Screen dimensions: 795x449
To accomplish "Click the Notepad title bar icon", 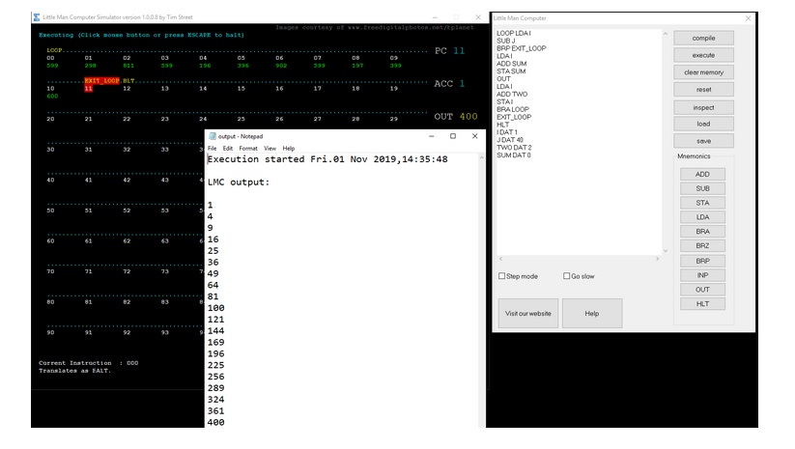I will click(x=213, y=136).
